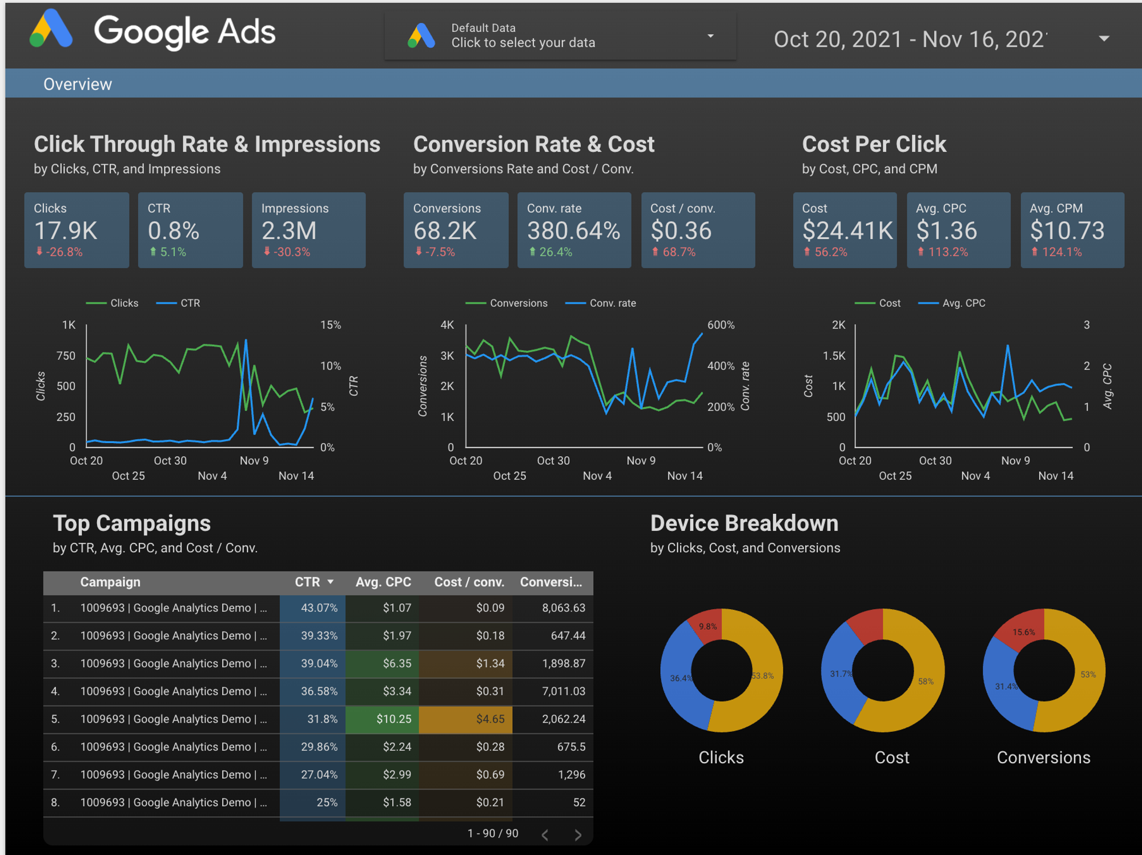Click the 9.8% red segment of Clicks donut
Viewport: 1142px width, 855px height.
[x=708, y=626]
